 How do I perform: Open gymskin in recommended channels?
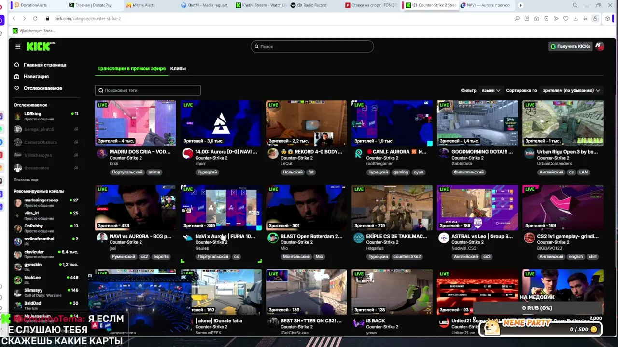(46, 267)
